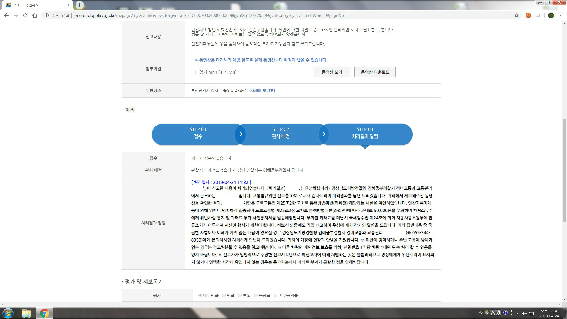The height and width of the screenshot is (319, 567).
Task: Click the 양체.mp4 attachment name
Action: pyautogui.click(x=215, y=72)
